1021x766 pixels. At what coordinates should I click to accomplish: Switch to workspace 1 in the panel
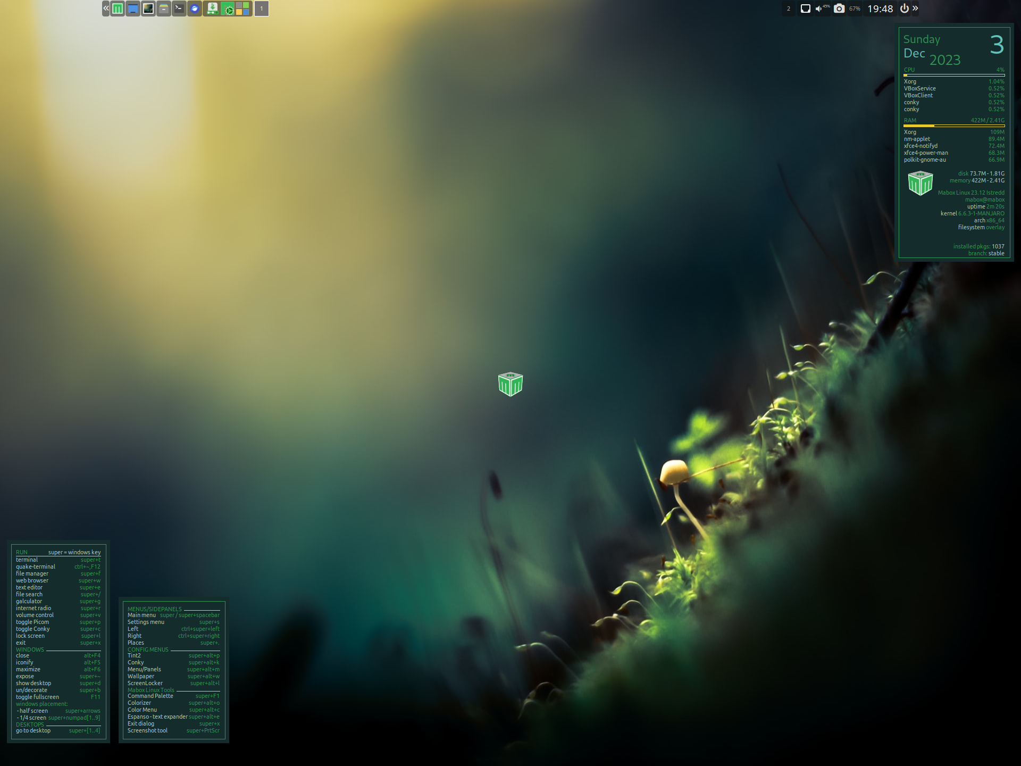(x=261, y=9)
